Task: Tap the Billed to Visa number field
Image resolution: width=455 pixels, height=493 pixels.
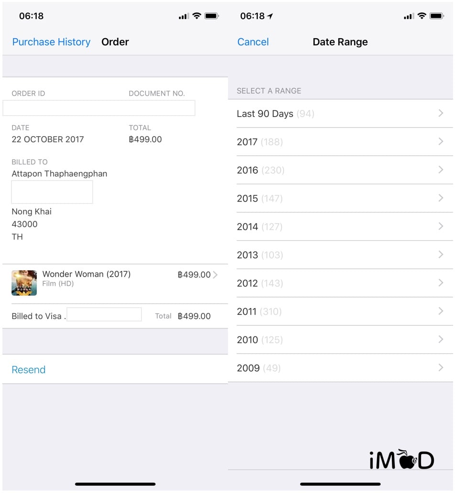Action: pos(104,314)
